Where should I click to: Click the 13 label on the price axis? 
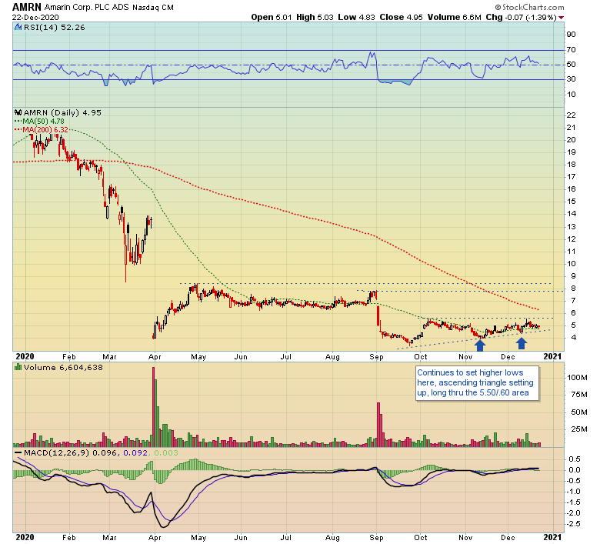pyautogui.click(x=571, y=227)
